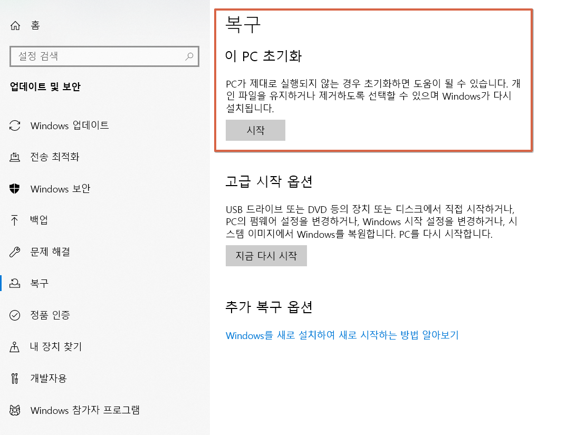Viewport: 586px width, 435px height.
Task: Click the 정품 인증 checkmark icon
Action: pyautogui.click(x=15, y=315)
